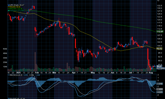Viewport: 165px width, 99px height.
Task: Click the -4.005 MACD value tag
Action: [x=160, y=92]
